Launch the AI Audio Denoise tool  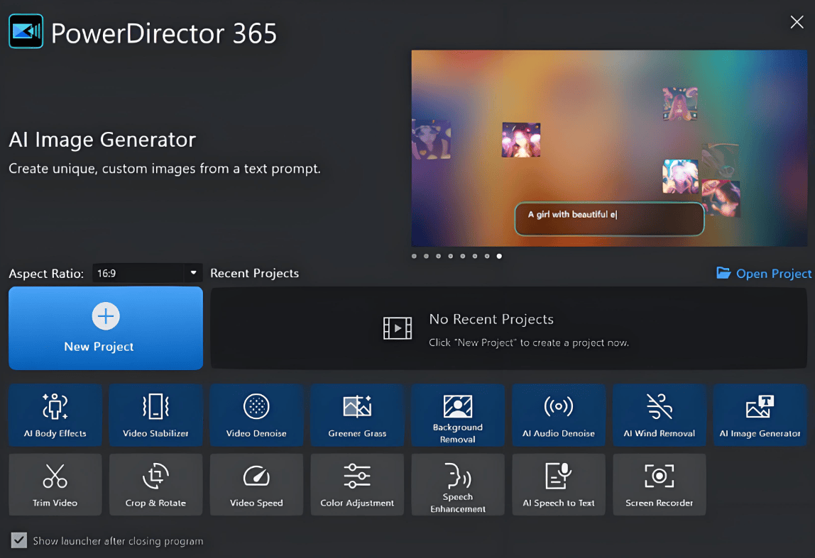tap(559, 415)
